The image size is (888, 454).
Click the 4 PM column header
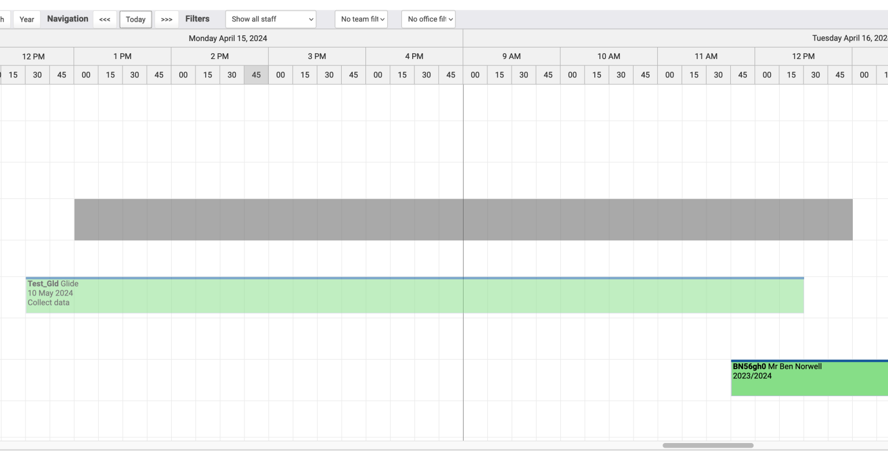tap(415, 56)
